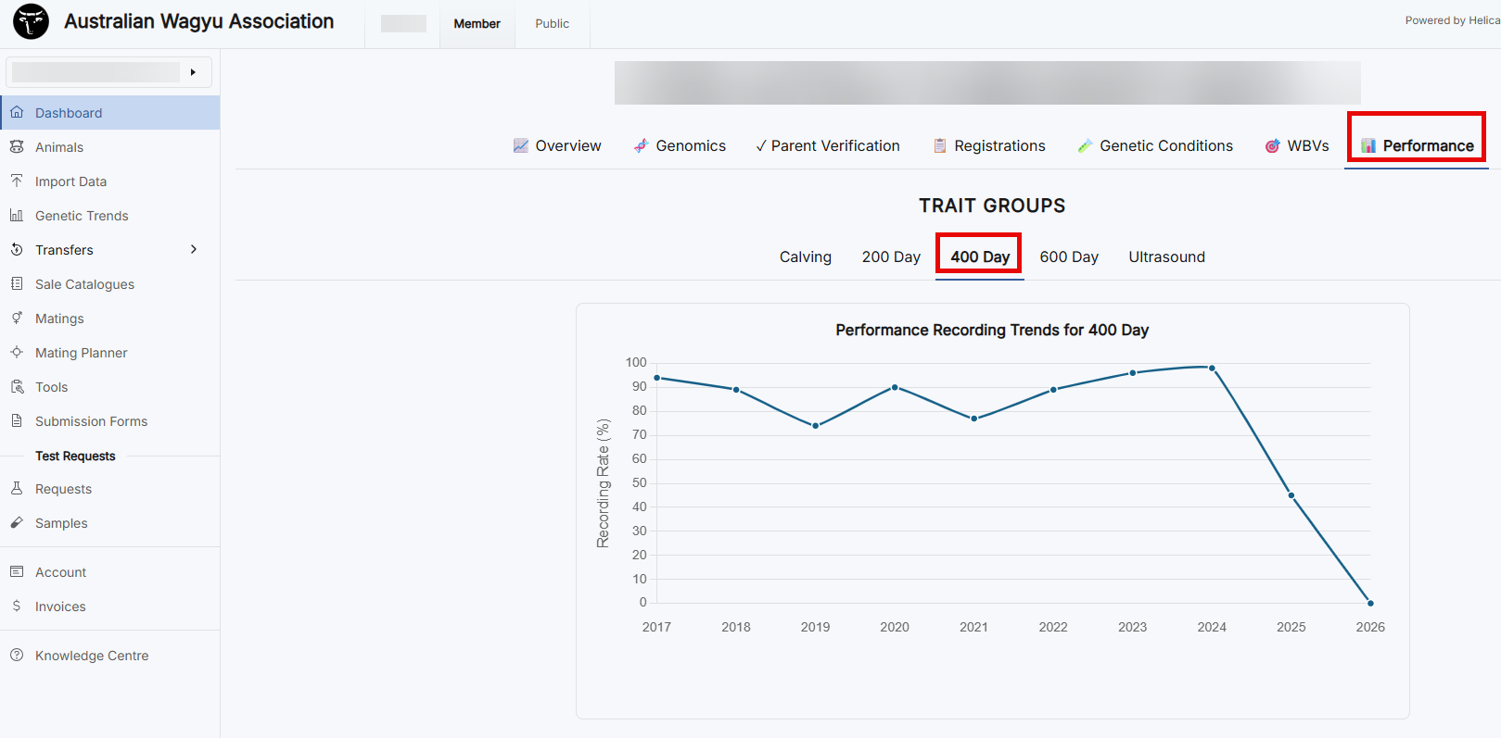The width and height of the screenshot is (1501, 738).
Task: Click the Mating Planner crosshair icon
Action: 17,352
